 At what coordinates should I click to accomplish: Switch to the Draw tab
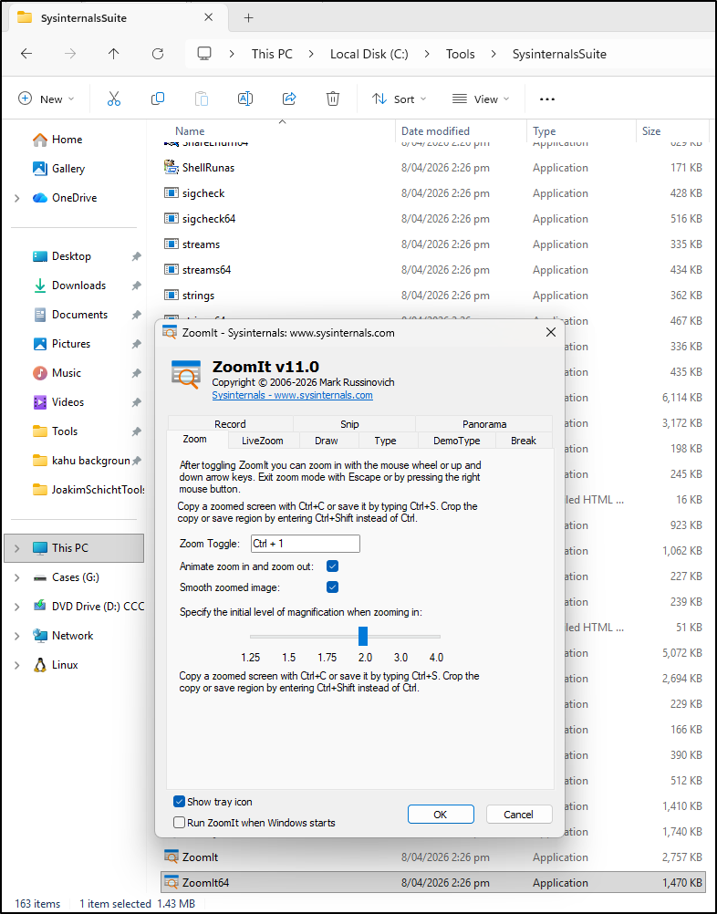point(327,440)
